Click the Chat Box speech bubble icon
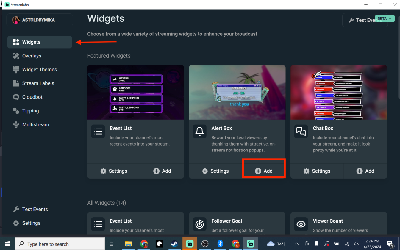400x250 pixels. tap(301, 131)
